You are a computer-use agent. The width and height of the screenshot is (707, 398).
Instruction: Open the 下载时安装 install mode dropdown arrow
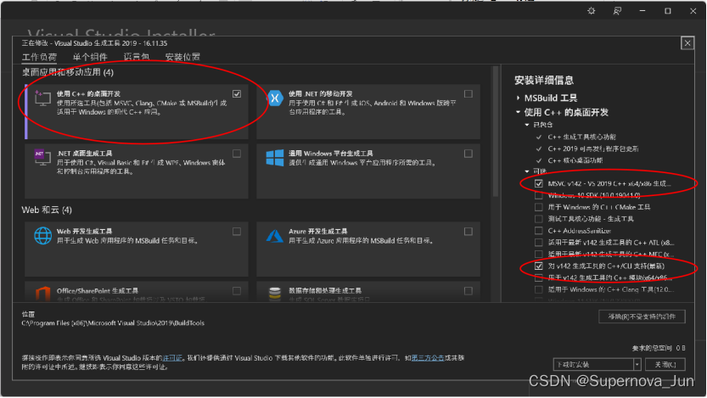pos(637,364)
